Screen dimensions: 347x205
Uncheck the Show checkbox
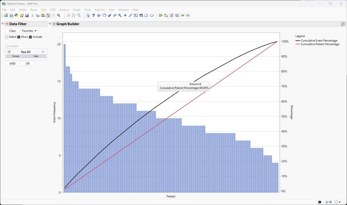(x=19, y=36)
